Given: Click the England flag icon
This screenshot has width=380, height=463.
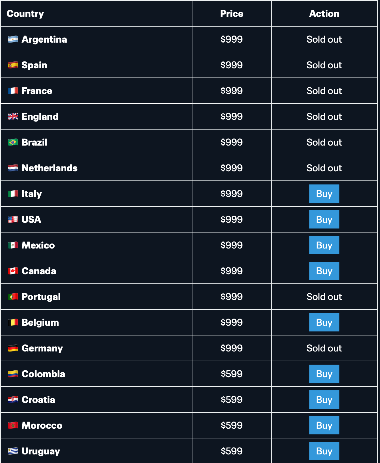Looking at the screenshot, I should [x=13, y=117].
